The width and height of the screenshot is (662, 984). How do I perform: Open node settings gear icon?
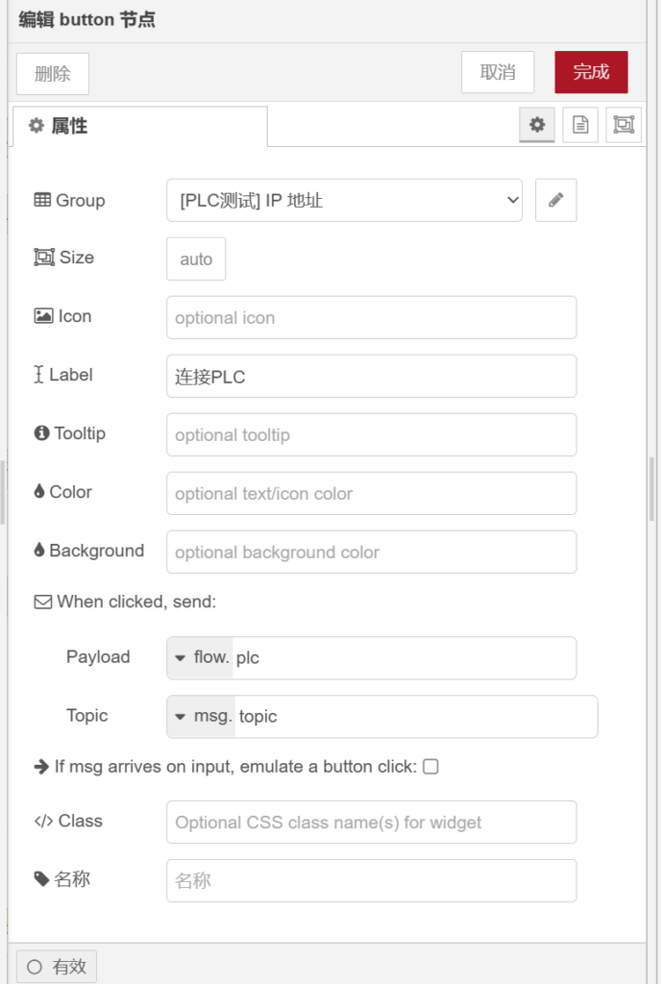pyautogui.click(x=537, y=125)
